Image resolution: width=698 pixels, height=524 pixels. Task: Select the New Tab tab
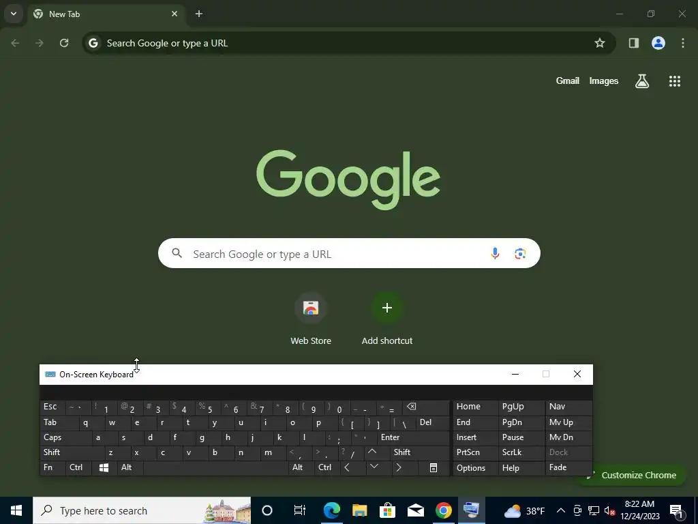(107, 14)
